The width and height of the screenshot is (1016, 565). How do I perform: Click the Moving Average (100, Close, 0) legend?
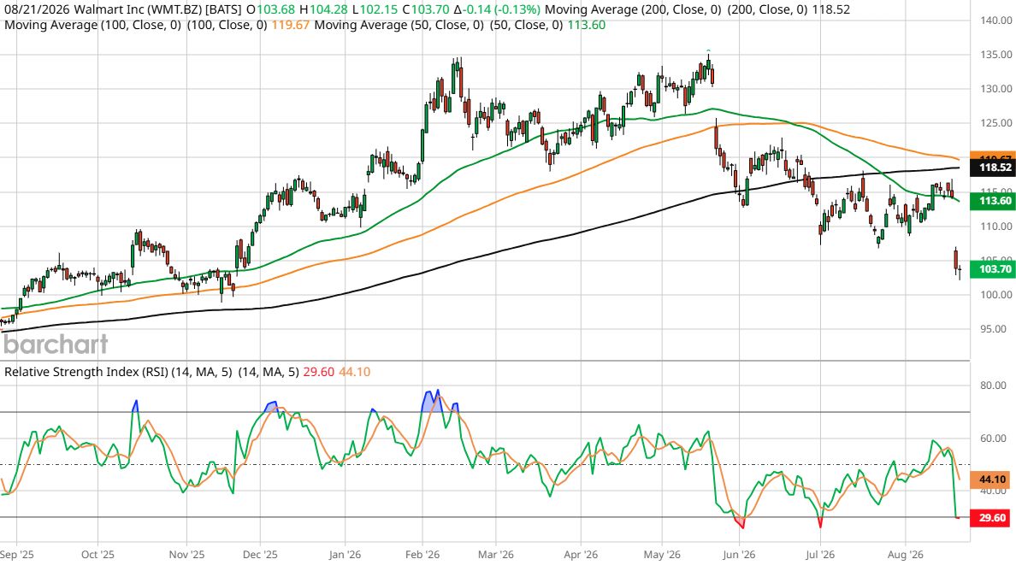(92, 26)
